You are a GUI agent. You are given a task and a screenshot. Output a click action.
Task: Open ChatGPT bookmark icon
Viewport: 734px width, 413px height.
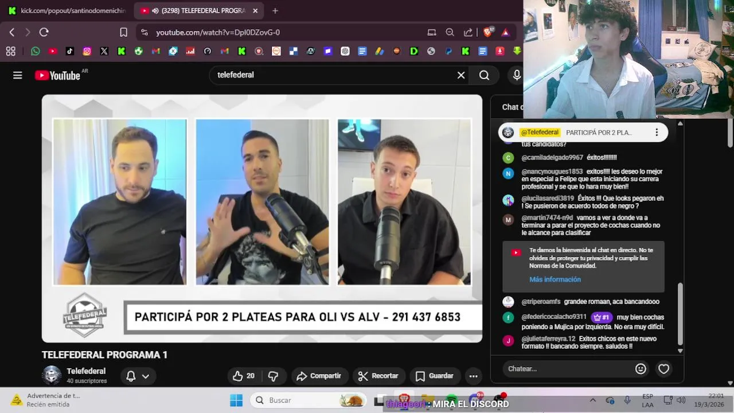click(345, 51)
